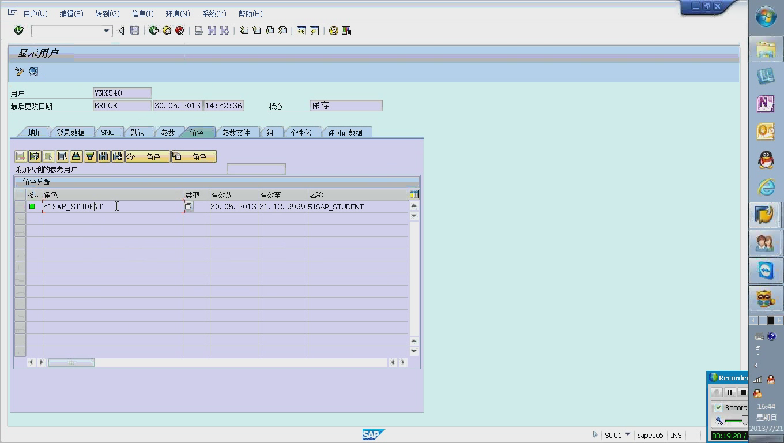This screenshot has width=784, height=443.
Task: Go to Next Page icon
Action: tap(269, 31)
